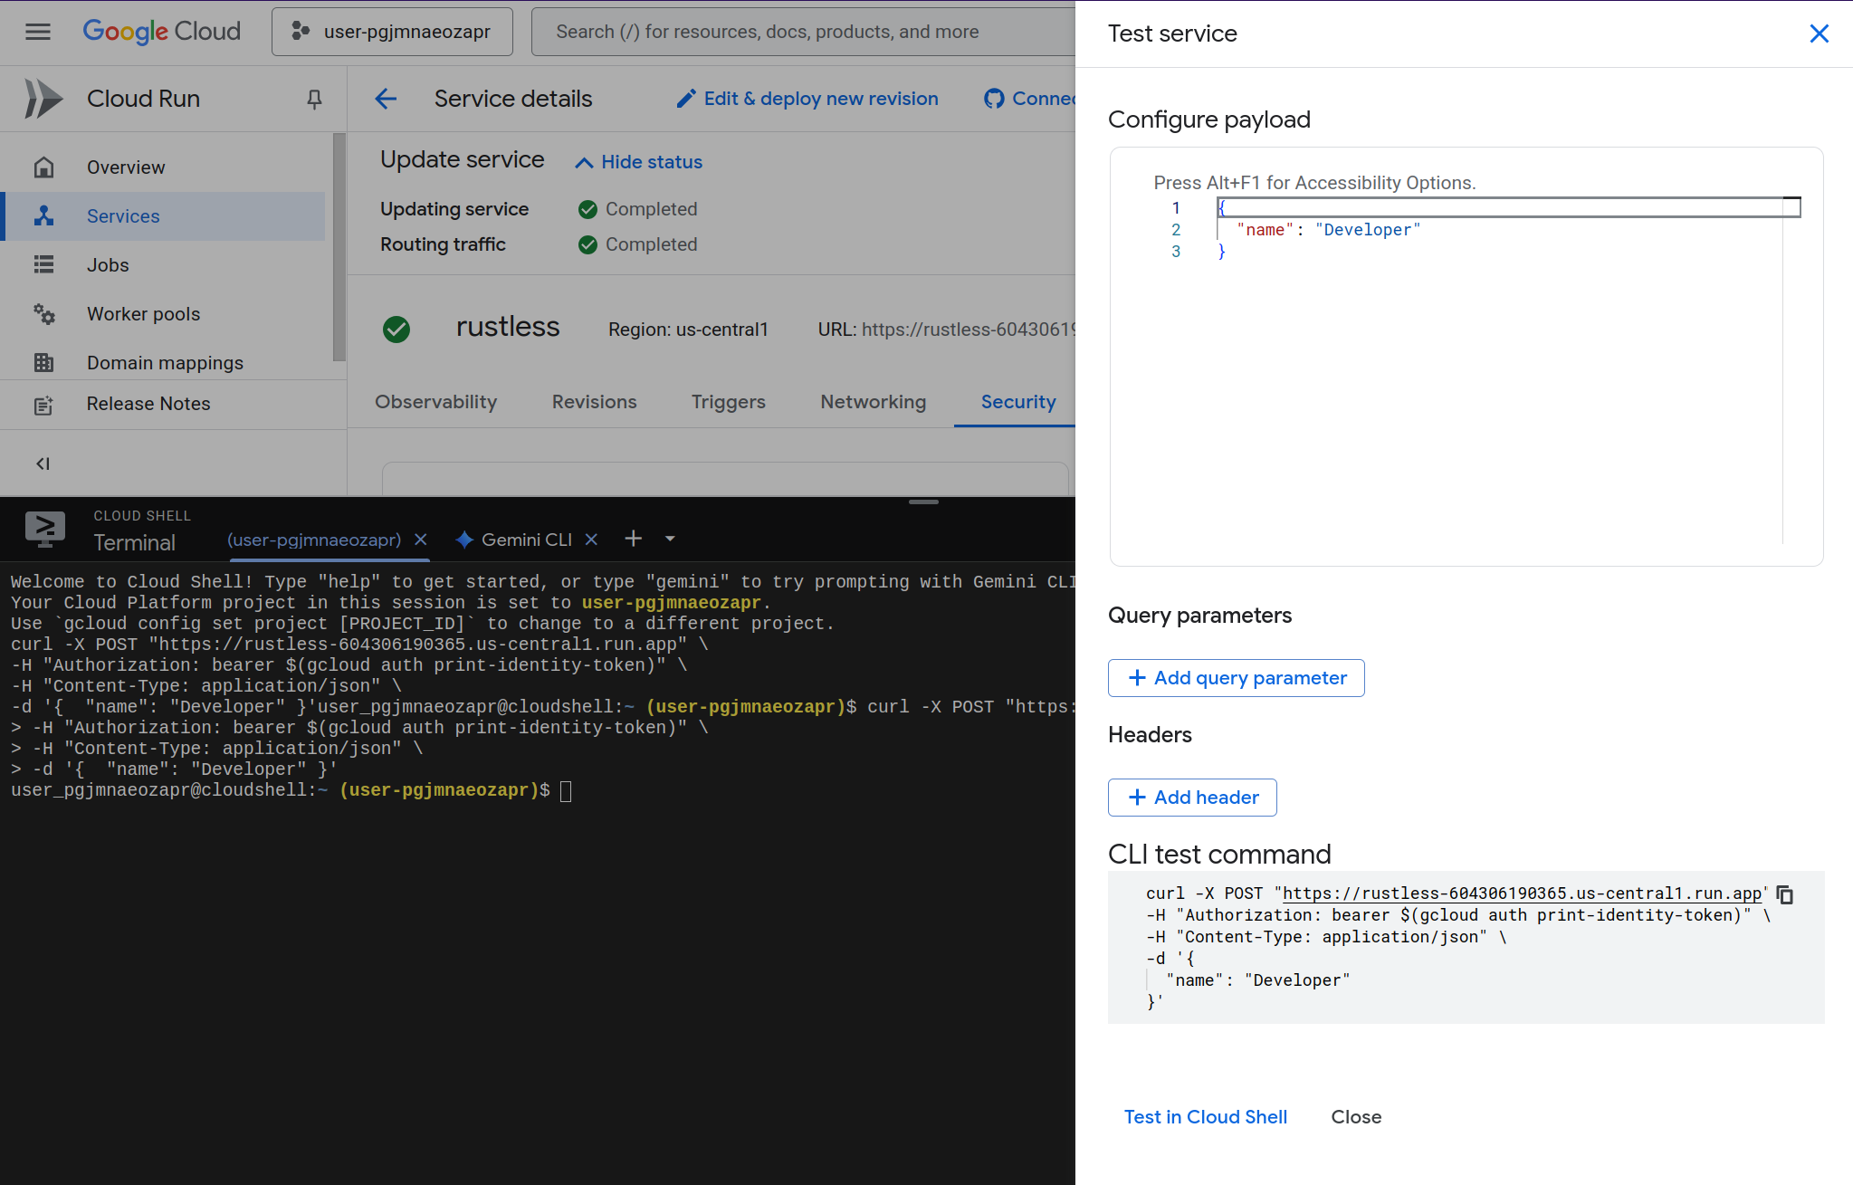Image resolution: width=1853 pixels, height=1185 pixels.
Task: Switch to the Revisions tab
Action: click(594, 402)
